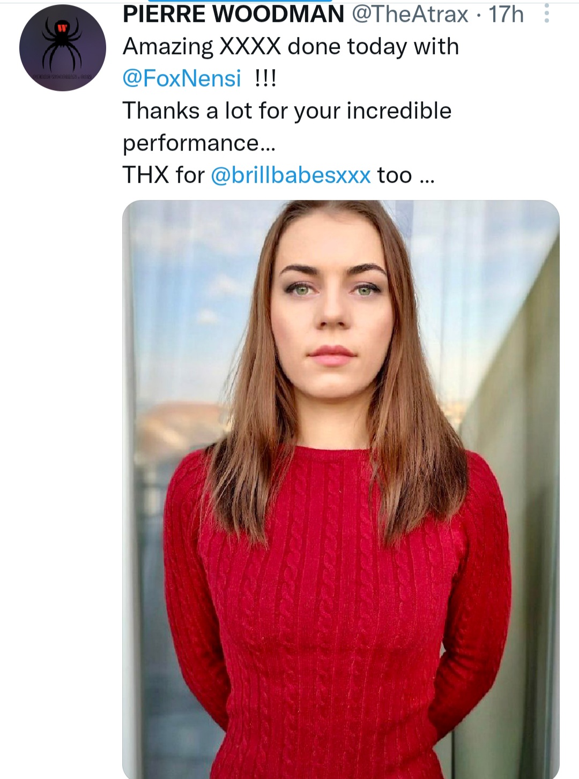
Task: Open the @brillbabesxxx mention link
Action: pos(291,175)
